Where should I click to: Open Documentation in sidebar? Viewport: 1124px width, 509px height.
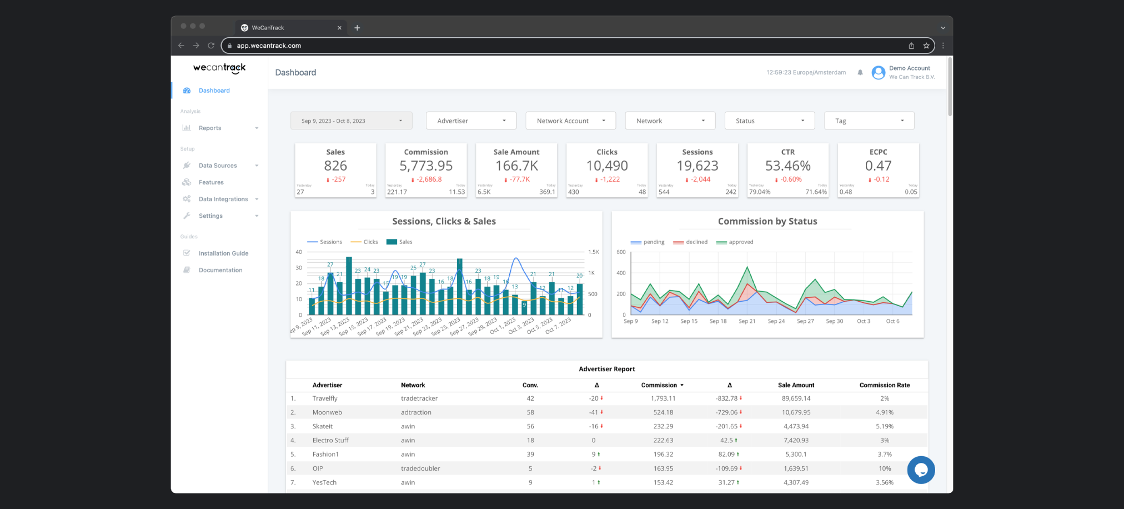(220, 270)
